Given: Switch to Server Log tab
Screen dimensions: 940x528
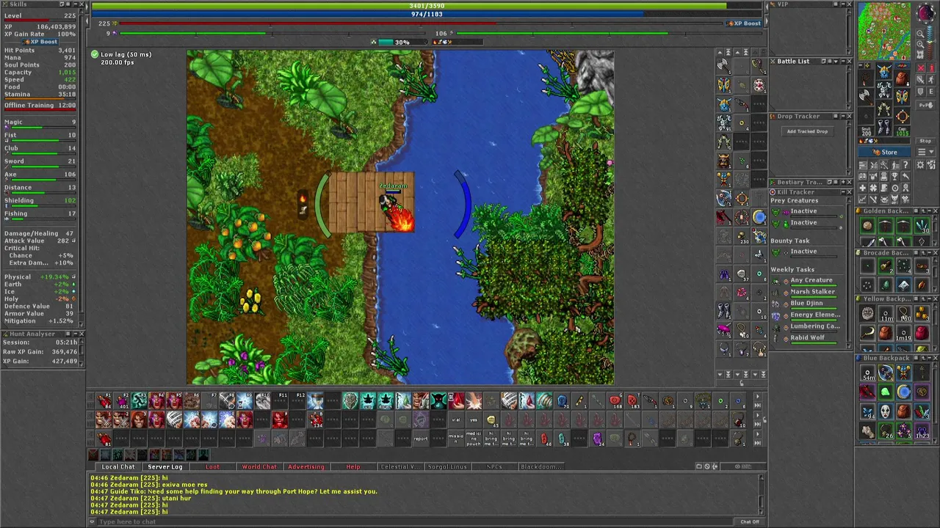Looking at the screenshot, I should point(164,466).
